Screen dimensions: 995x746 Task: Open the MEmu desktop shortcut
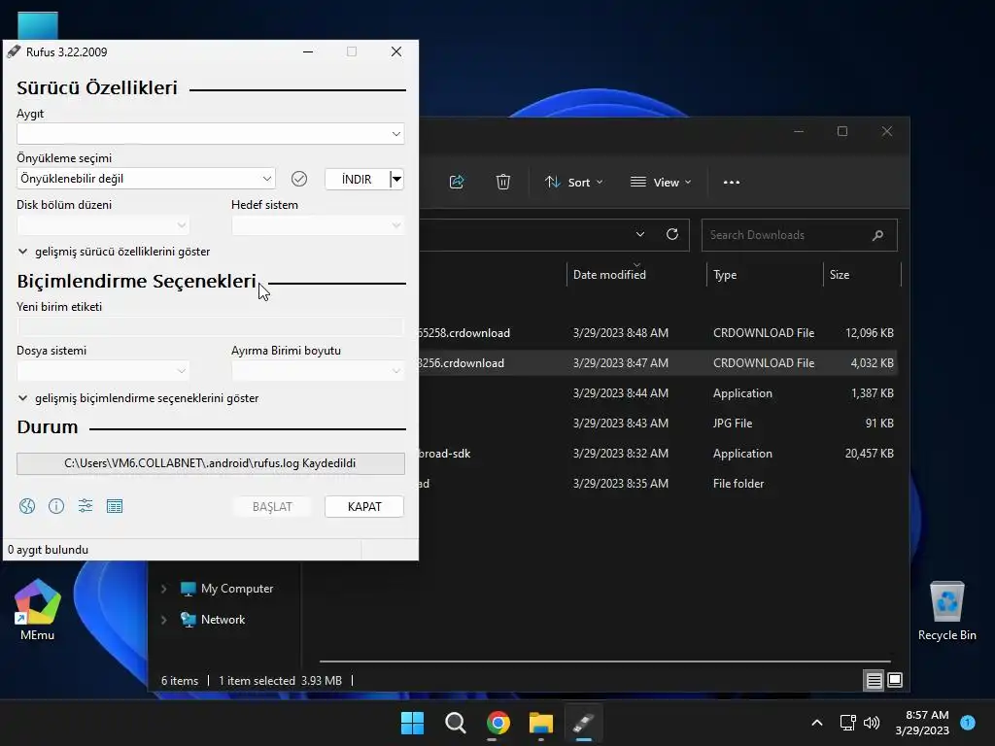[37, 610]
